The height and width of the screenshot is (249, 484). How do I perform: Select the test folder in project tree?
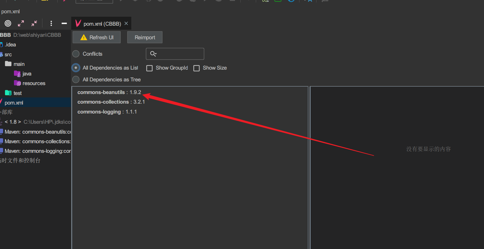pos(18,93)
